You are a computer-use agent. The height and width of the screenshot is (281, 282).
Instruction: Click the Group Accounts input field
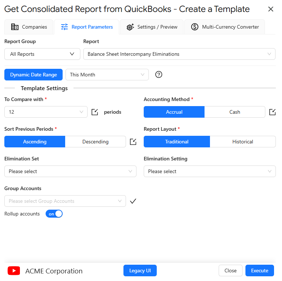(x=65, y=201)
